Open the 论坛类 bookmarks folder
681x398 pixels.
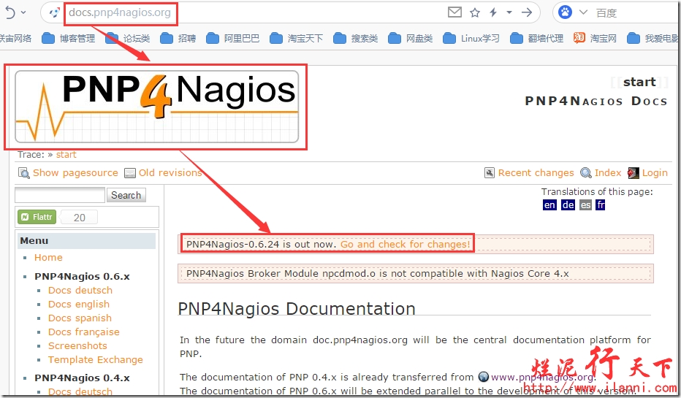click(x=128, y=38)
